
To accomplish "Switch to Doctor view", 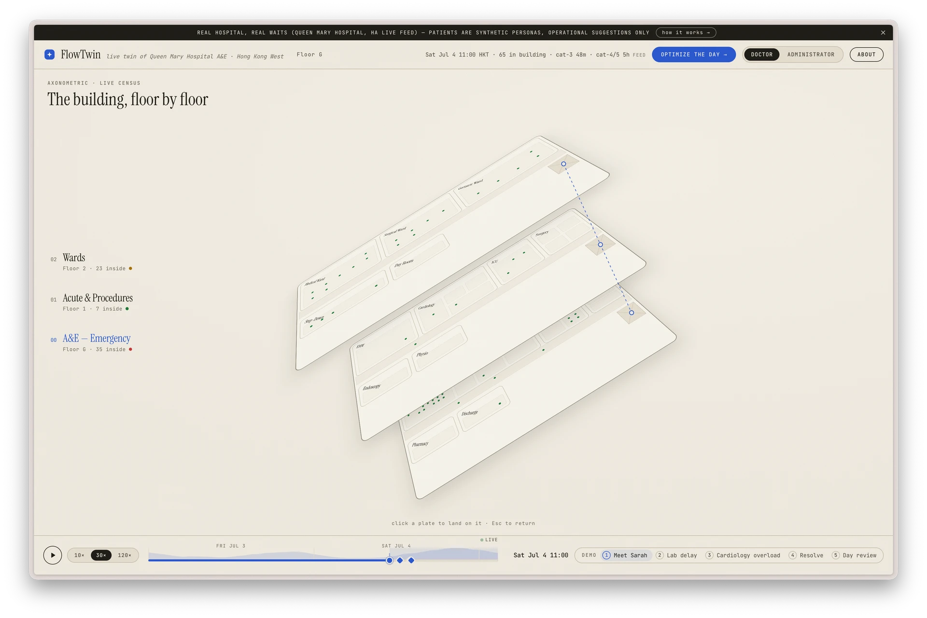I will point(761,55).
